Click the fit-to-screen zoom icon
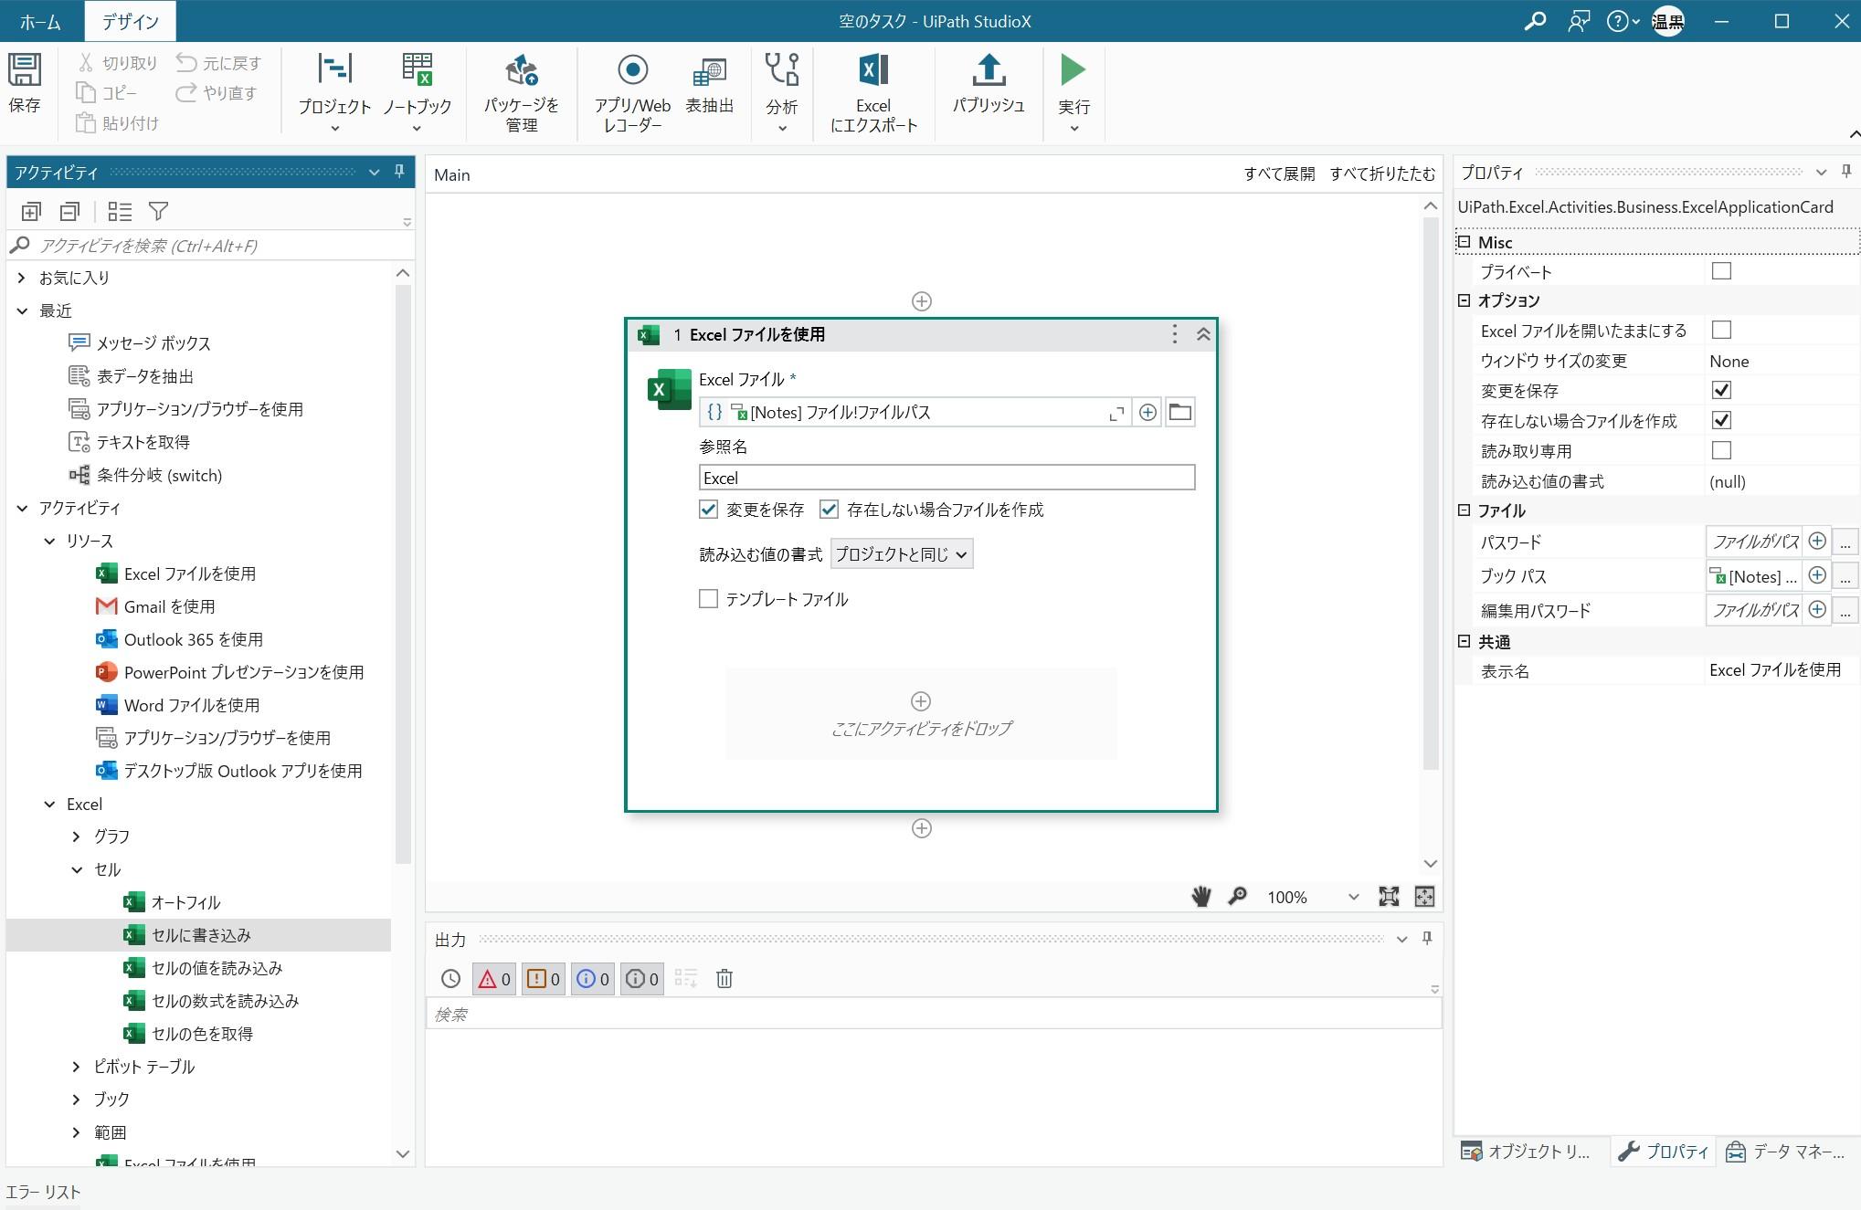 [x=1389, y=897]
